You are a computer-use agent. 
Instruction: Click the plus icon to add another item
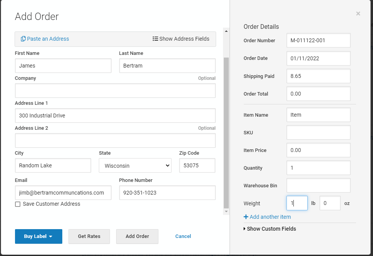click(246, 217)
